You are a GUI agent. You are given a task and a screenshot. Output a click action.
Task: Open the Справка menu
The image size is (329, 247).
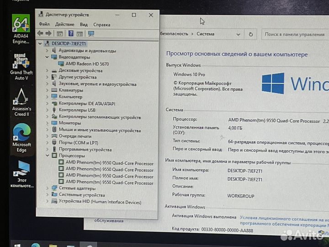point(101,25)
